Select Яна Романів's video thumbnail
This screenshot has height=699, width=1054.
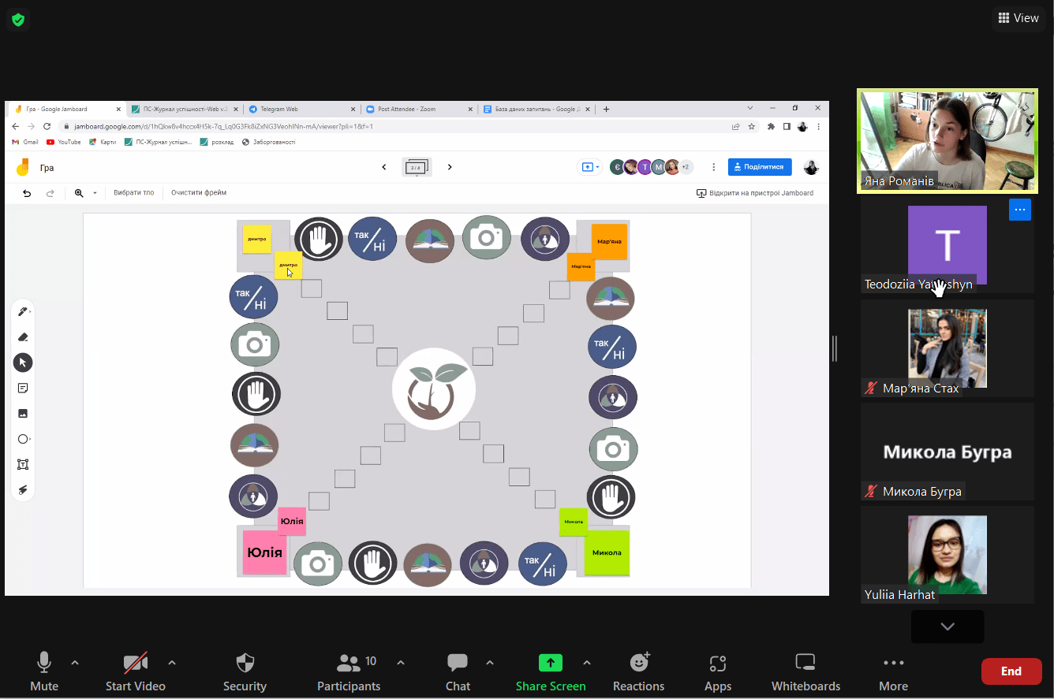(x=947, y=141)
